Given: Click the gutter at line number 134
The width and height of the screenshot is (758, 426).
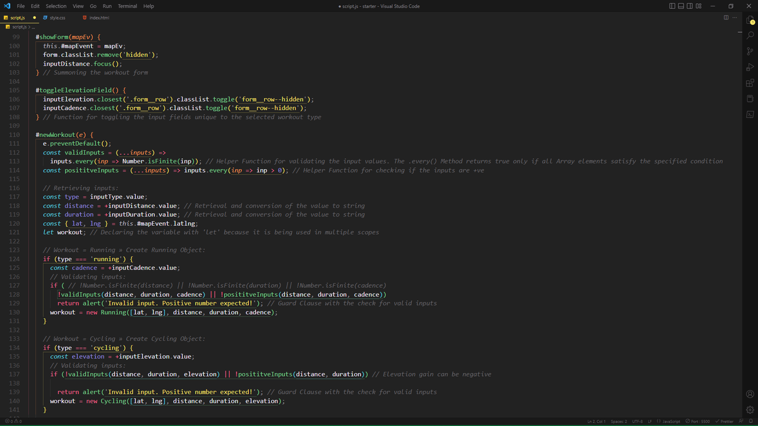Looking at the screenshot, I should pos(15,348).
